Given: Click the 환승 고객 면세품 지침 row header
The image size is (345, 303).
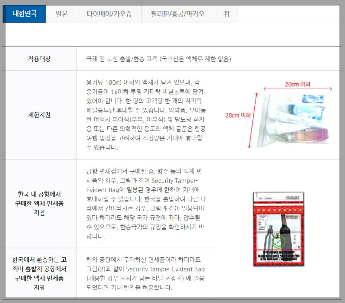Looking at the screenshot, I should (39, 273).
